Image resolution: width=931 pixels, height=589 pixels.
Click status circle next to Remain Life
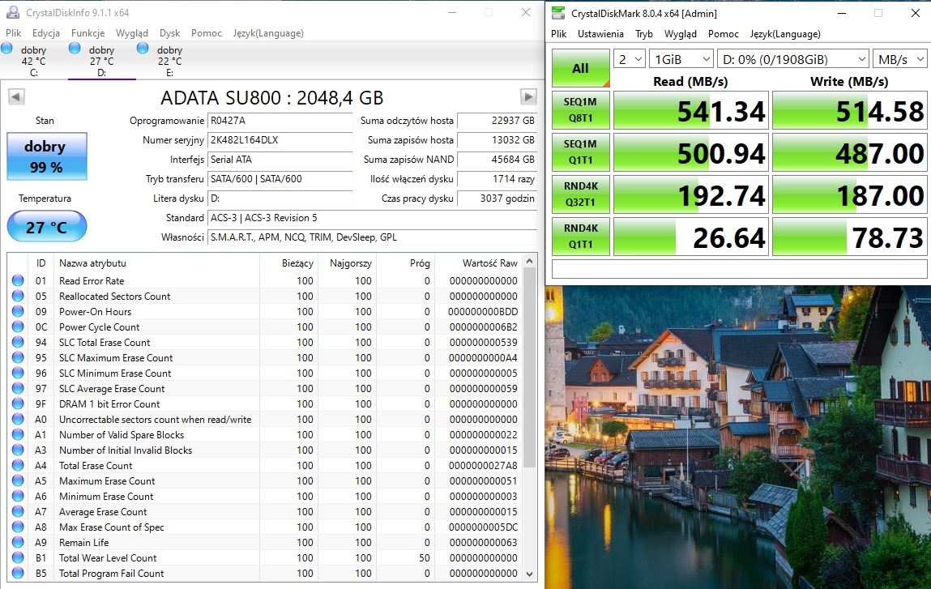[18, 543]
